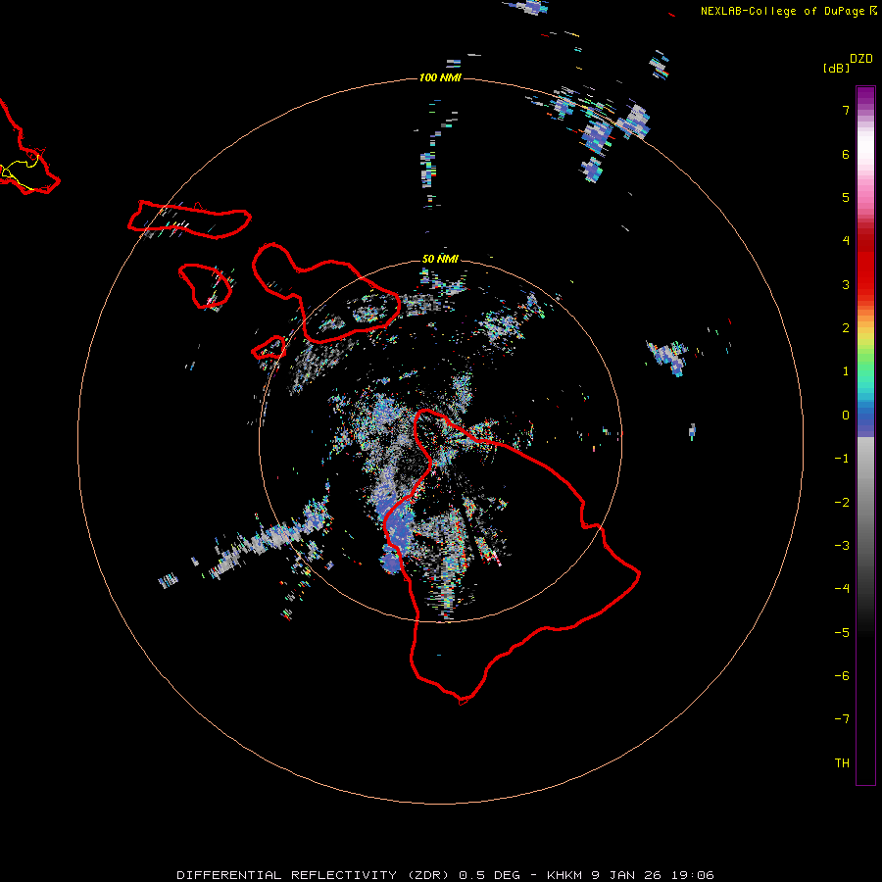Screen dimensions: 882x882
Task: Click the 7 value on color scale
Action: (x=846, y=110)
